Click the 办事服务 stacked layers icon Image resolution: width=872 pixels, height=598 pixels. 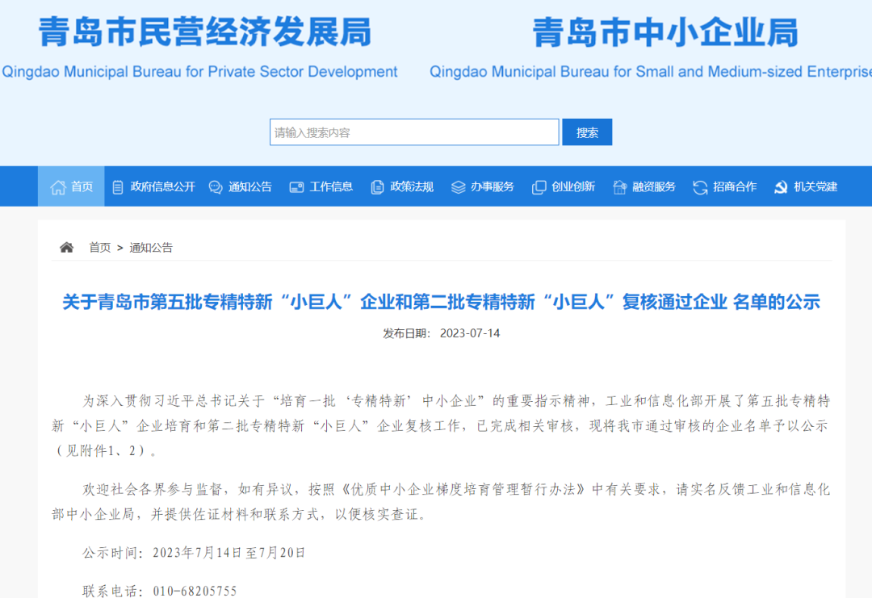tap(459, 186)
